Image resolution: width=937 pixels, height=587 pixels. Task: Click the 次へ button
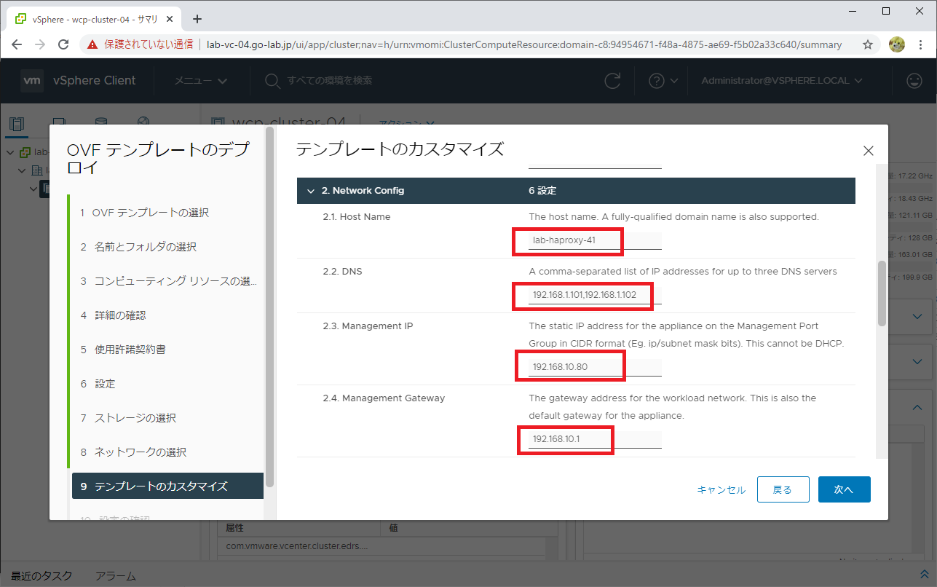point(844,489)
